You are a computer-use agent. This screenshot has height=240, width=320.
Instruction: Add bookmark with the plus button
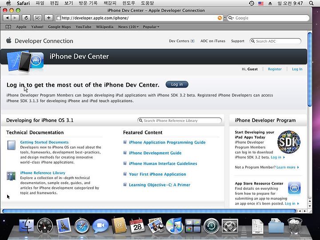pos(48,18)
